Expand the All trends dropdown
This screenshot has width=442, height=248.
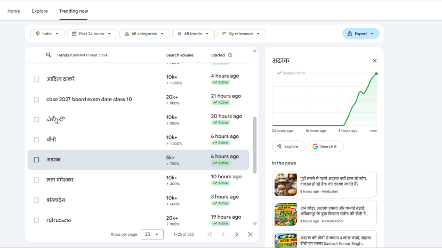coord(194,34)
